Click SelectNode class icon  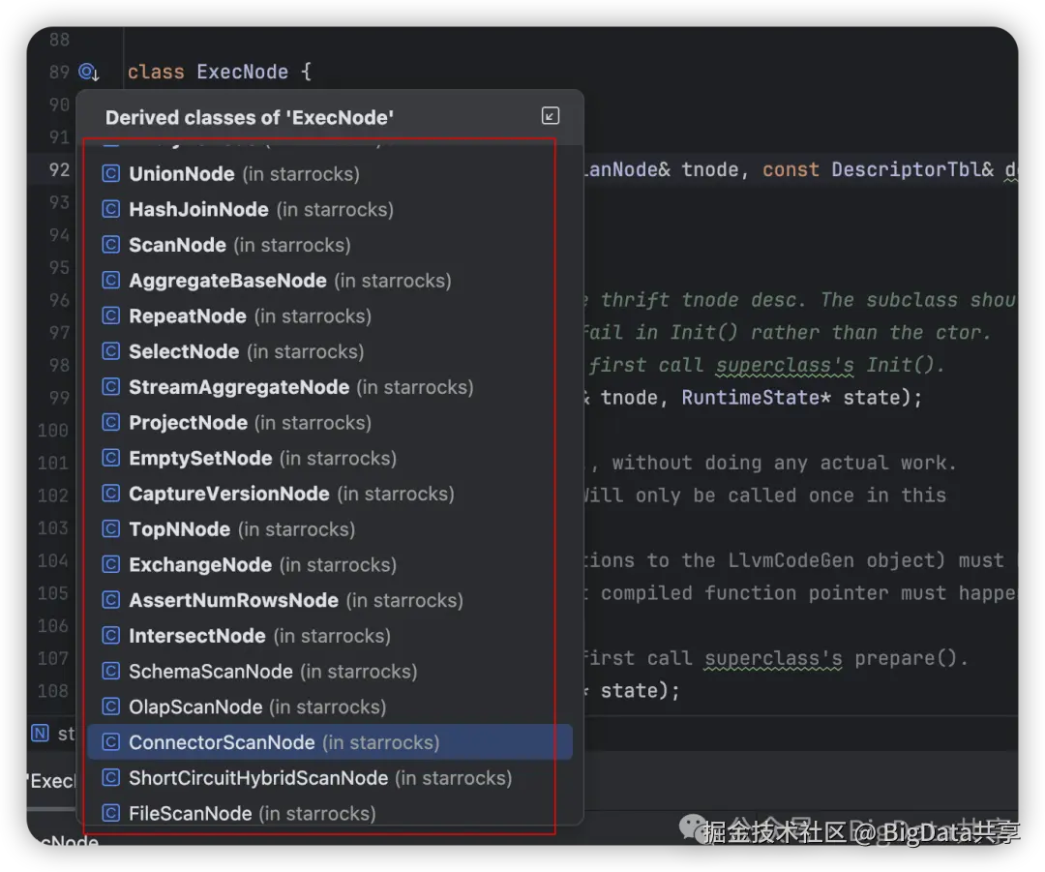point(110,351)
